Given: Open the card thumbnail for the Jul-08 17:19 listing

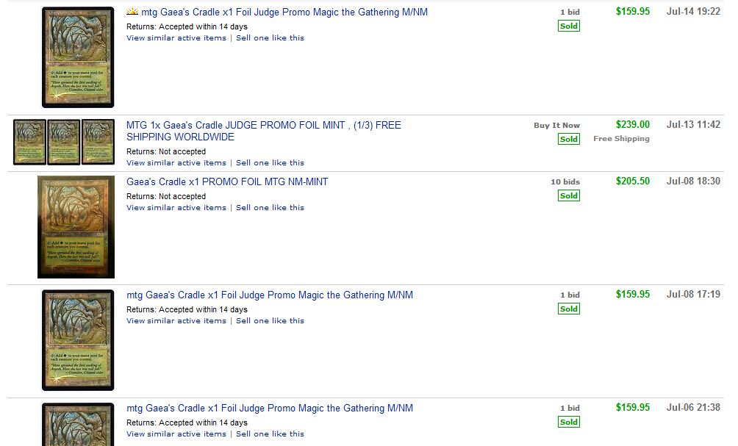Looking at the screenshot, I should [x=78, y=340].
